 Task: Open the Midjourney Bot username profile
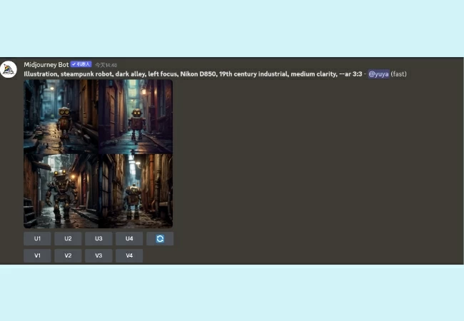tap(46, 64)
